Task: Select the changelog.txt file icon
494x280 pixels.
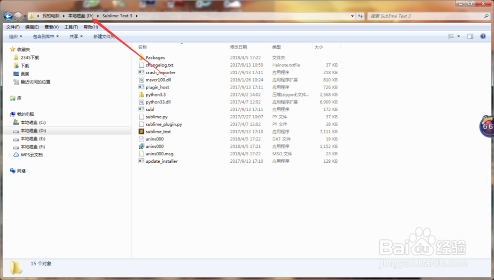Action: [x=141, y=65]
